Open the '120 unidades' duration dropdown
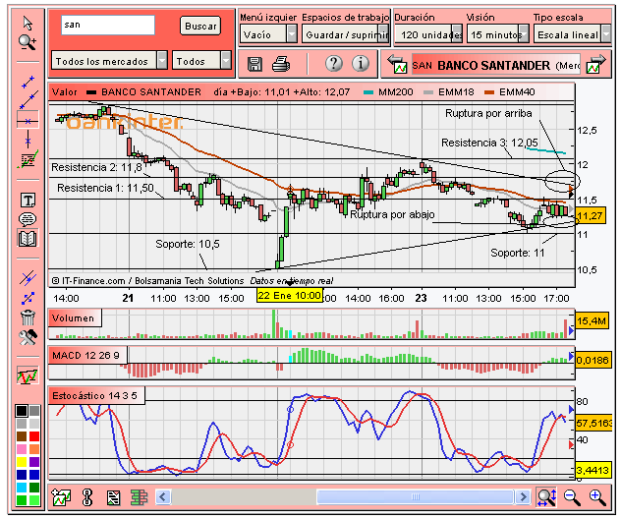621x519 pixels. [x=428, y=34]
